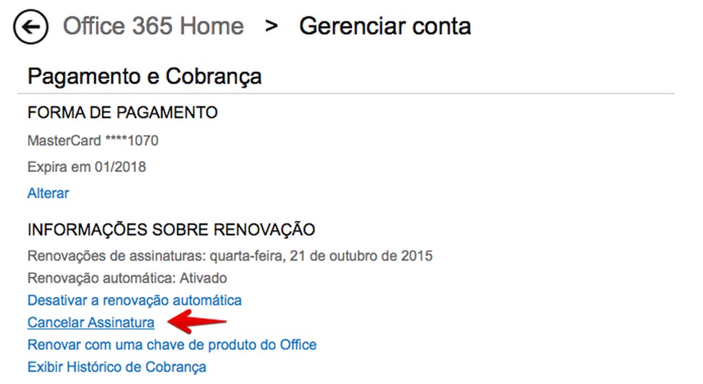Image resolution: width=703 pixels, height=384 pixels.
Task: Select the Gerenciar conta breadcrumb title
Action: click(384, 26)
